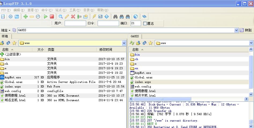Screen dimensions: 254x128
Task: Click the pencil edit icon
Action: pyautogui.click(x=67, y=17)
